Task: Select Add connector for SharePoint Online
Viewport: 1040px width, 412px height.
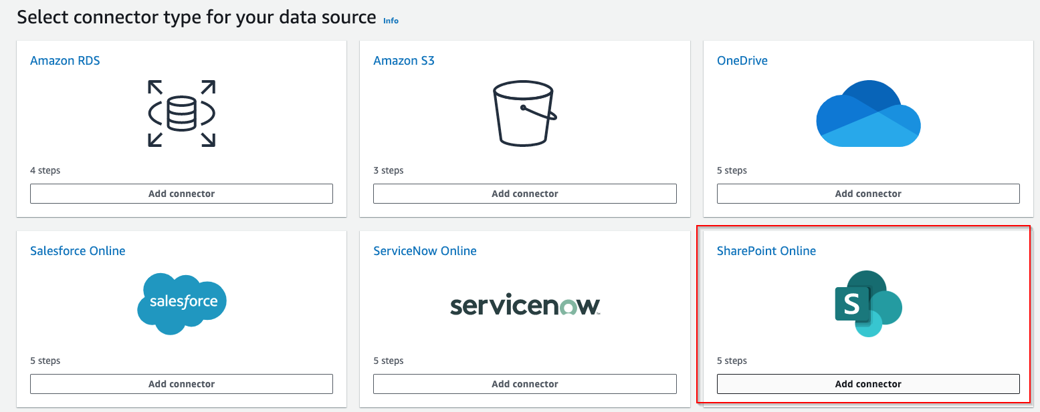Action: pos(868,384)
